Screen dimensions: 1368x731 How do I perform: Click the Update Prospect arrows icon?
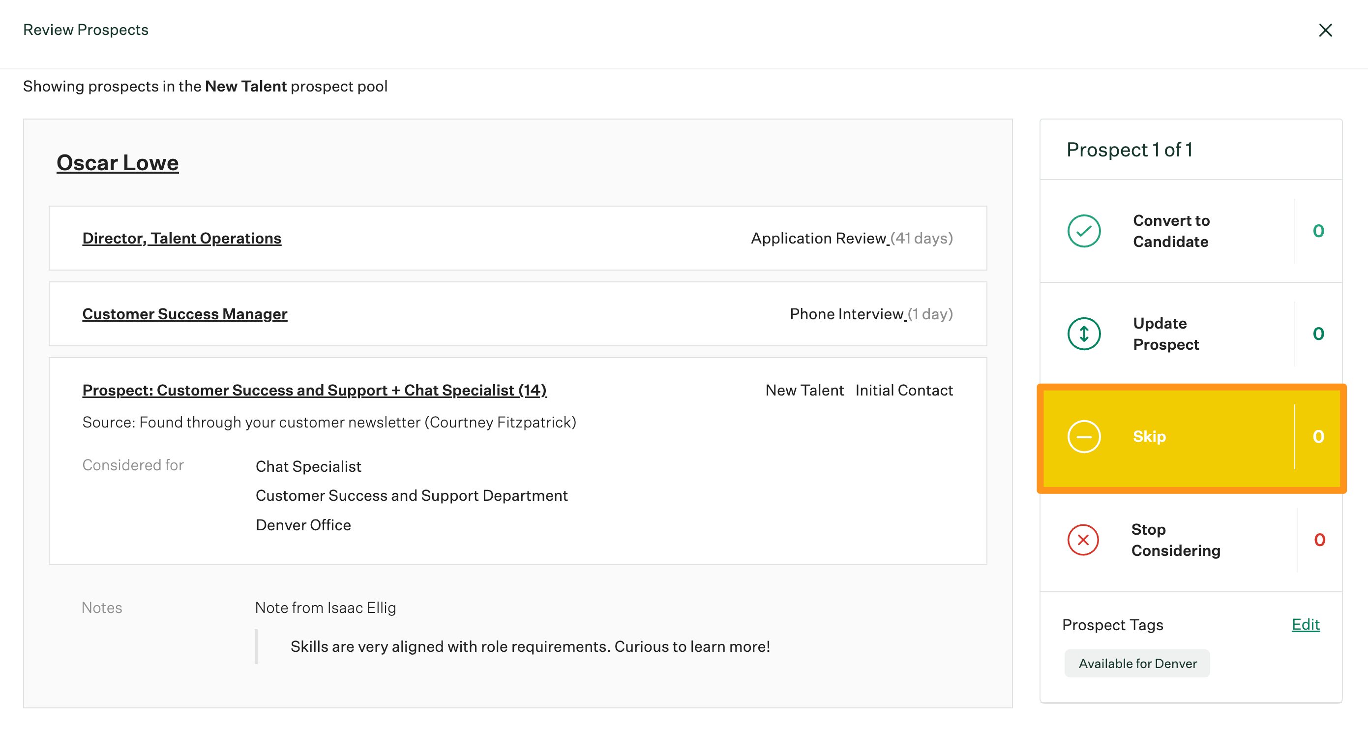[1084, 334]
